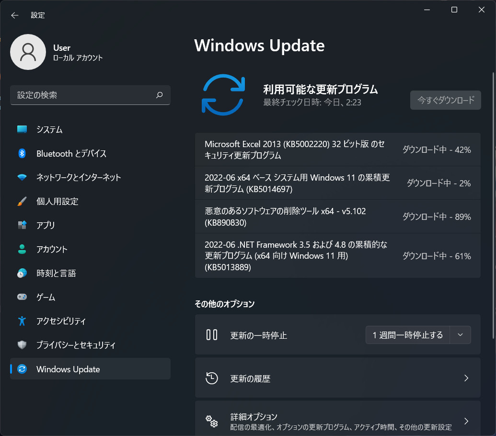496x436 pixels.
Task: Maximize the 設定 window
Action: click(x=454, y=10)
